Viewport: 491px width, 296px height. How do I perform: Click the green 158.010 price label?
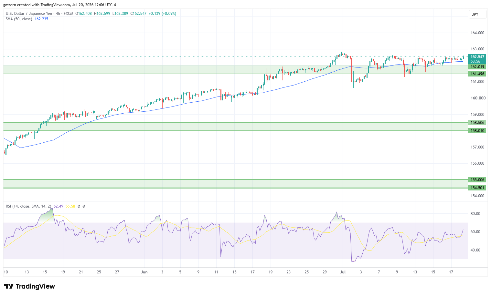[477, 131]
